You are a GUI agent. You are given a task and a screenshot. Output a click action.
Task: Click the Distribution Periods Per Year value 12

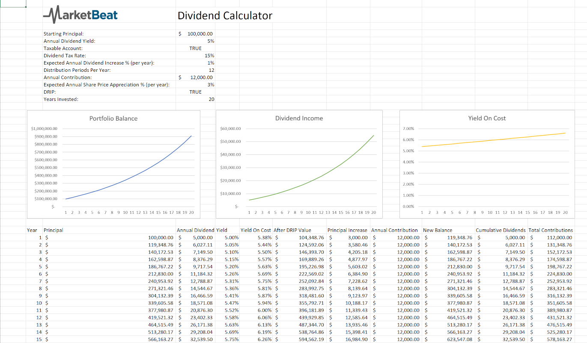[211, 70]
